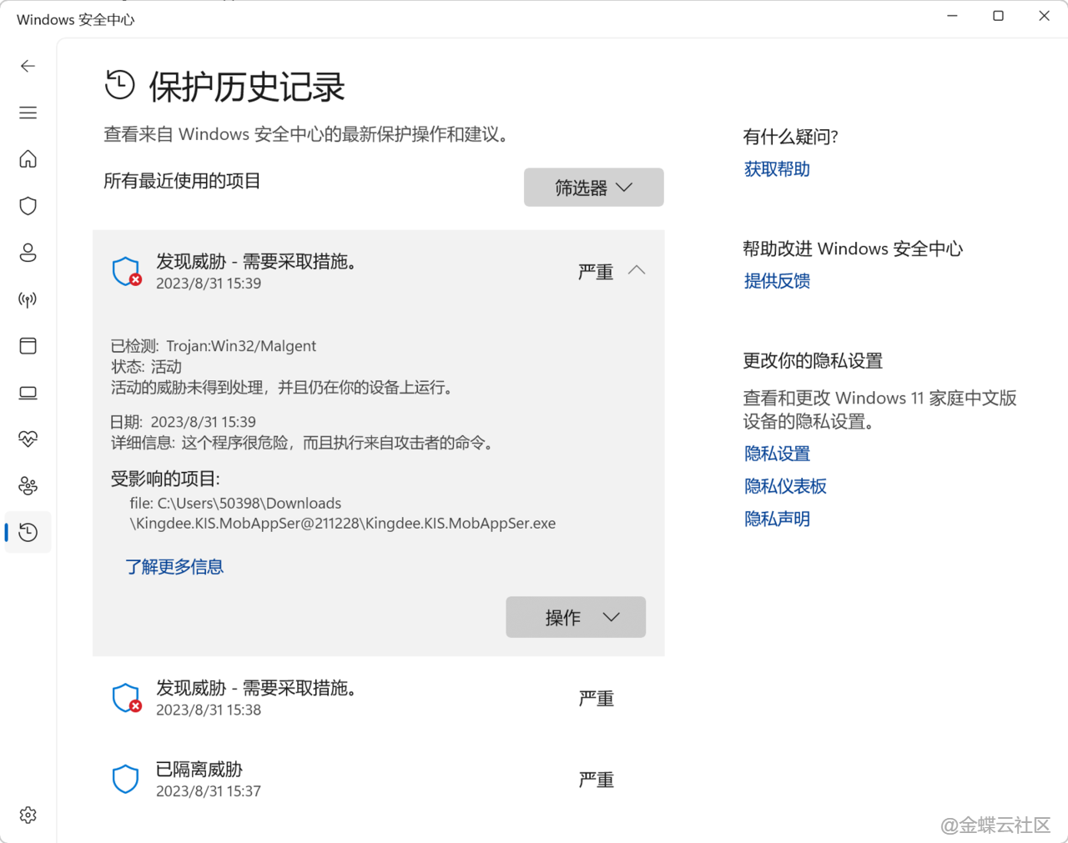
Task: Open the 隐私仪表板 link
Action: click(x=785, y=486)
